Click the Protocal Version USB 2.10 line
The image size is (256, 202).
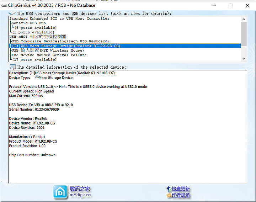coord(78,86)
